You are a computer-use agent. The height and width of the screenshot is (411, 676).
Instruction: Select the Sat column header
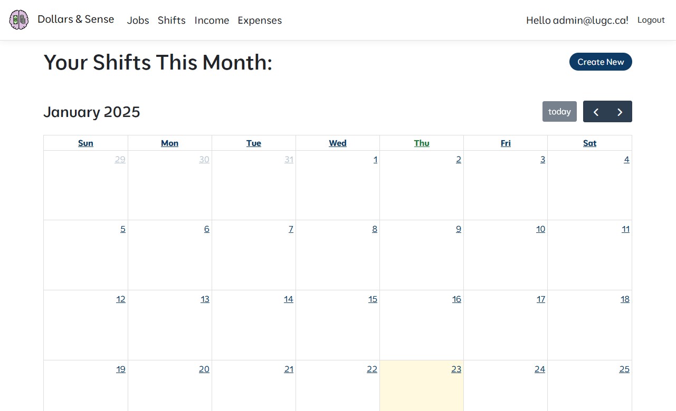589,143
